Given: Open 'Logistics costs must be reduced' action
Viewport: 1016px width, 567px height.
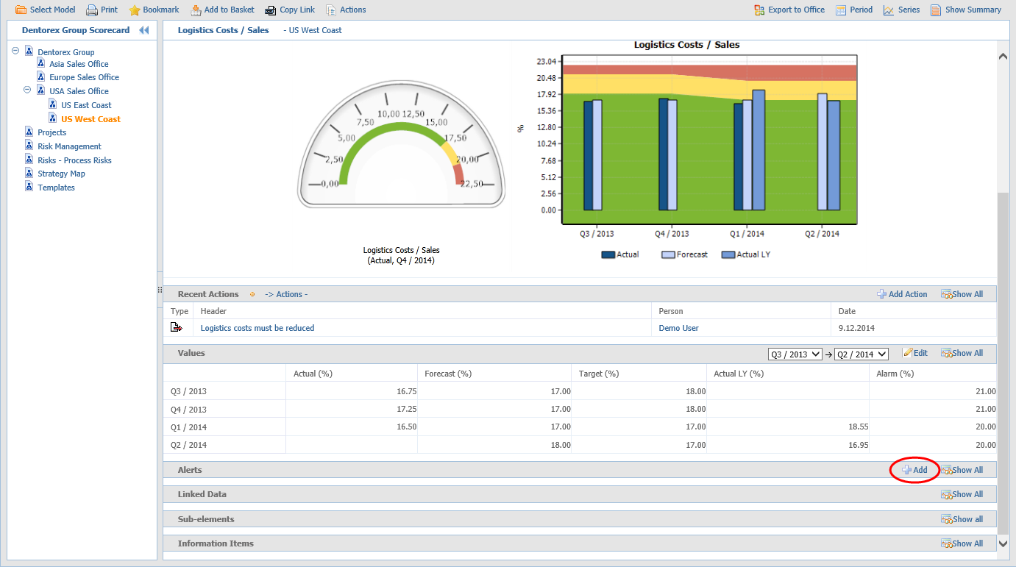Looking at the screenshot, I should pos(257,328).
